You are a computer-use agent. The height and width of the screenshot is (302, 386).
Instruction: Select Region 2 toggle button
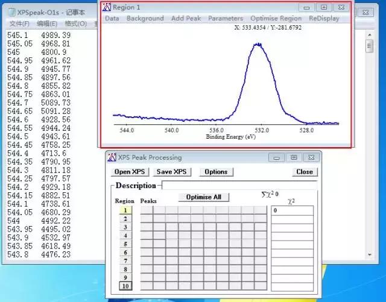(125, 219)
